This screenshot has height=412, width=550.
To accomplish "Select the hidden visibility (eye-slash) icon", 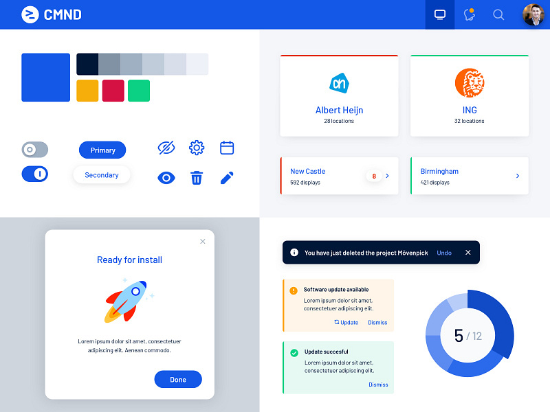I will [166, 147].
